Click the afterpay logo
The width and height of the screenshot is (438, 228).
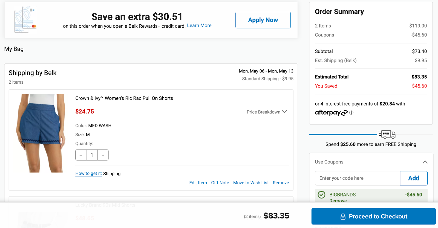pos(331,113)
